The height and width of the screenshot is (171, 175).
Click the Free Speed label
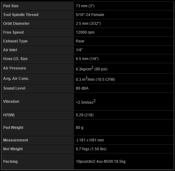pos(14,32)
